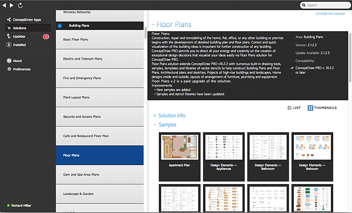Screen dimensions: 352x213
Task: Select Basic Floor Plans solution
Action: 100,40
